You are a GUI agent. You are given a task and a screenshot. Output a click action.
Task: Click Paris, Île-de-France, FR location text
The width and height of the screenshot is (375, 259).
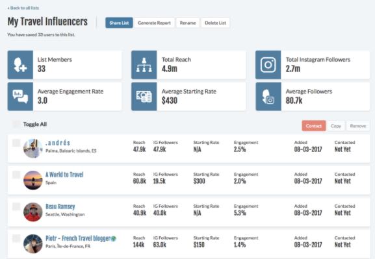click(68, 246)
